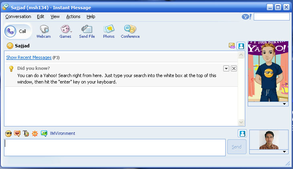Toggle the contact's display image button
Image resolution: width=293 pixels, height=169 pixels.
coord(241,46)
